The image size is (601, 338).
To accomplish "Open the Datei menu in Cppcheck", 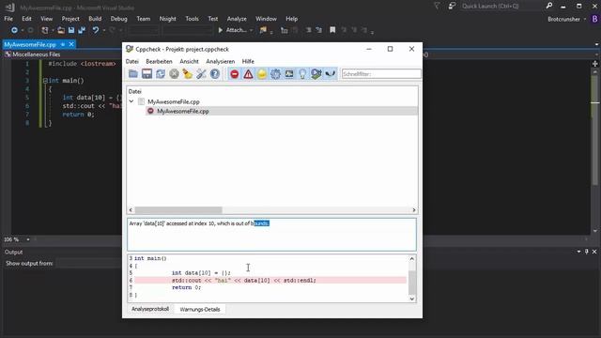I will coord(132,61).
